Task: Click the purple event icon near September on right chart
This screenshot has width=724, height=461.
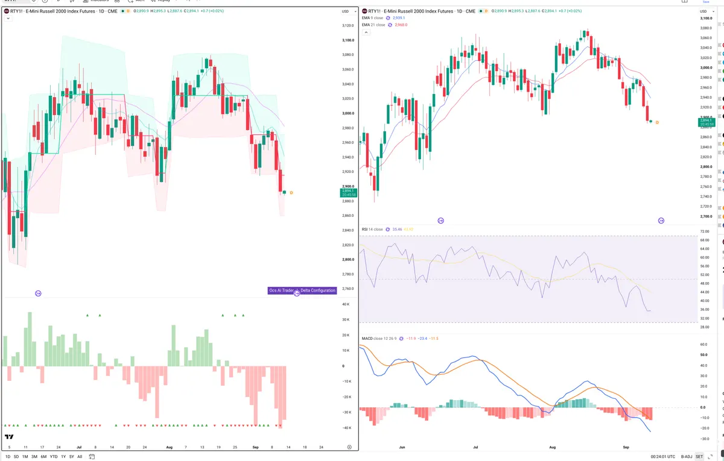Action: [661, 221]
